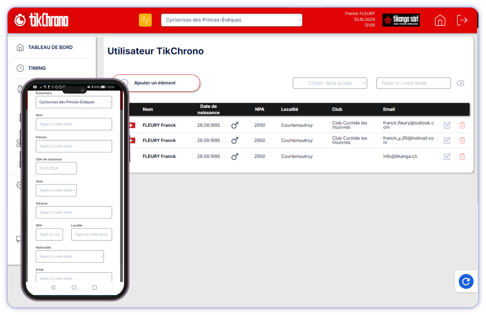The image size is (486, 315).
Task: Click the phone Nom text field
Action: [74, 124]
